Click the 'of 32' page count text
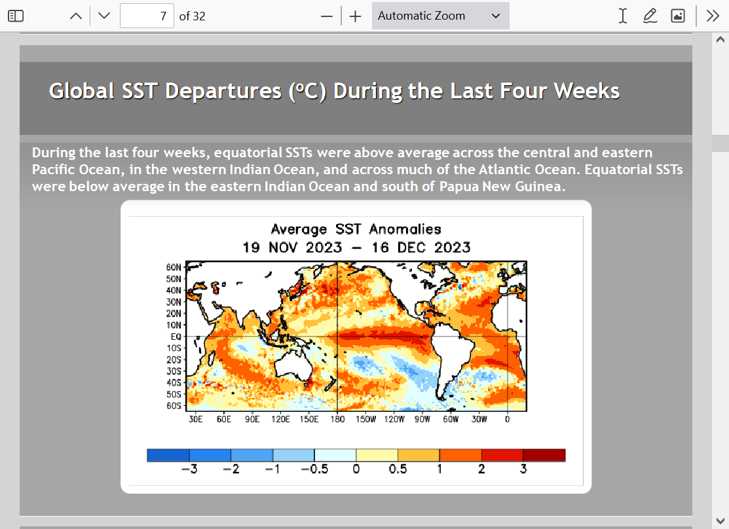This screenshot has width=729, height=529. (x=192, y=16)
